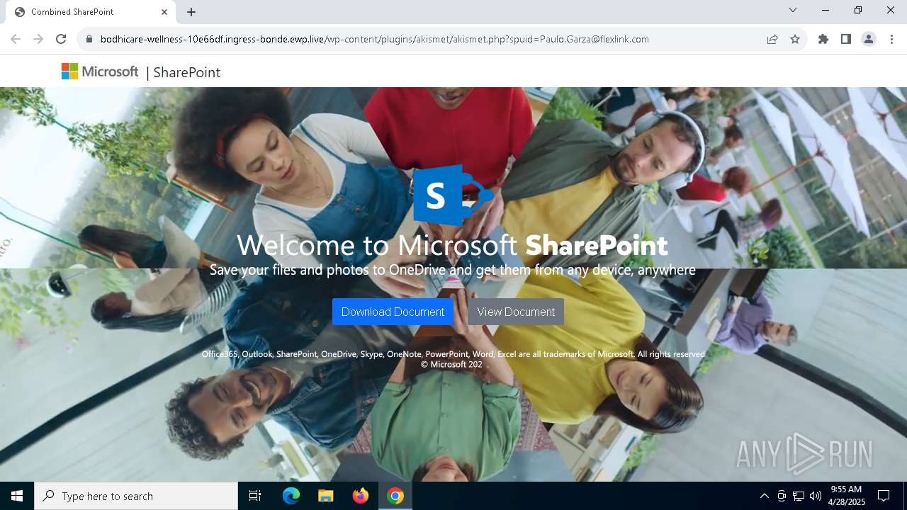Open the network icon in system tray
The height and width of the screenshot is (510, 907).
click(x=799, y=496)
